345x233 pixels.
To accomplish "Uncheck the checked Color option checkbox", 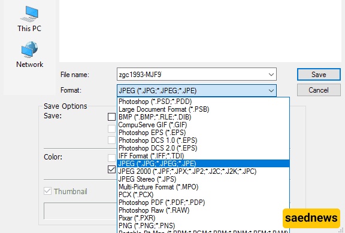I will coord(111,170).
